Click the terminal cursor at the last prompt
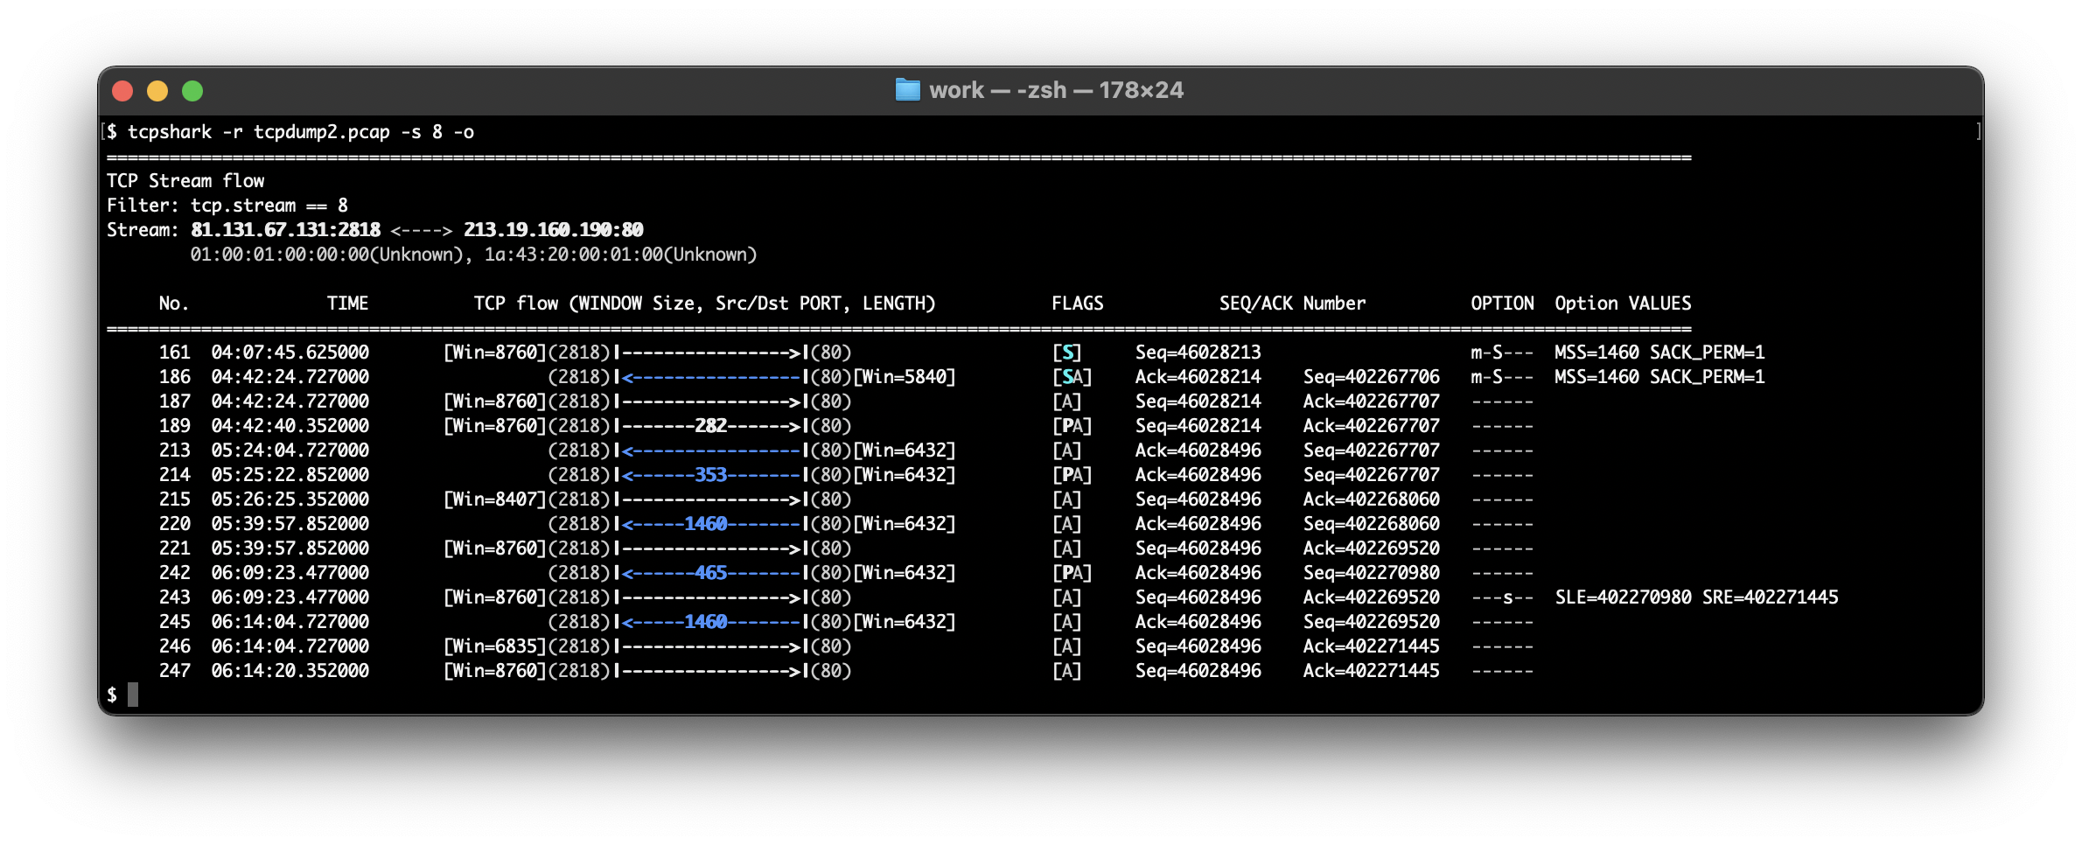2082x845 pixels. point(133,695)
